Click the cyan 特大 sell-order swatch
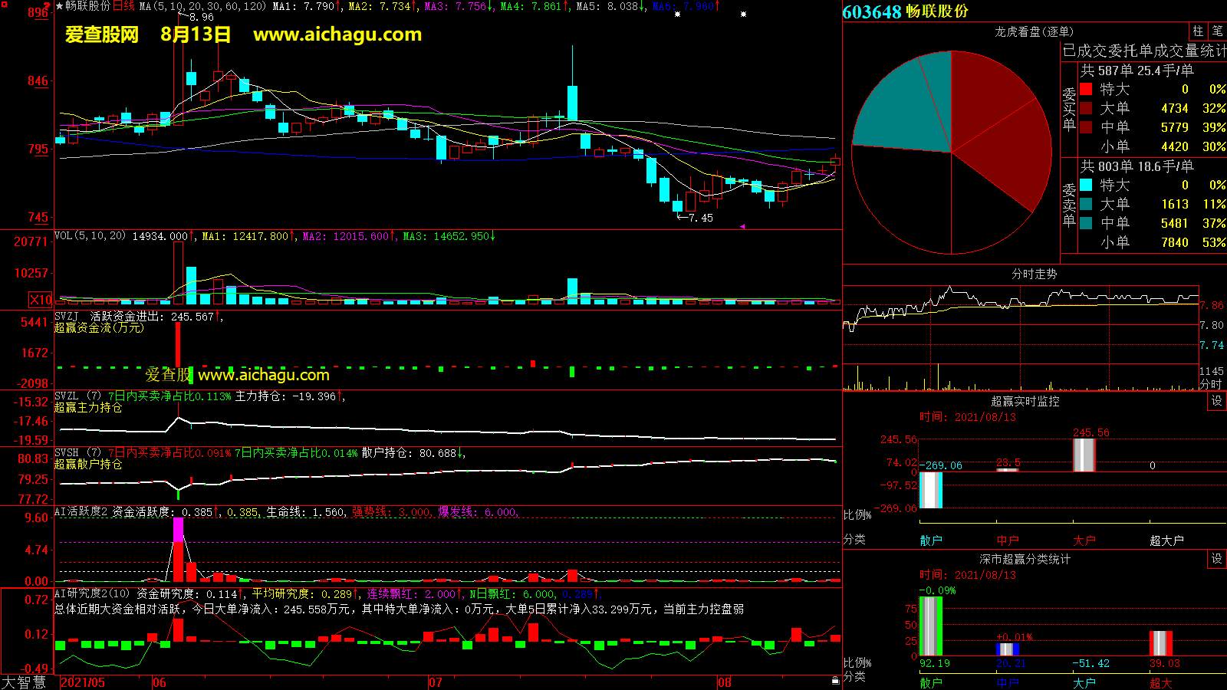 click(x=1086, y=185)
